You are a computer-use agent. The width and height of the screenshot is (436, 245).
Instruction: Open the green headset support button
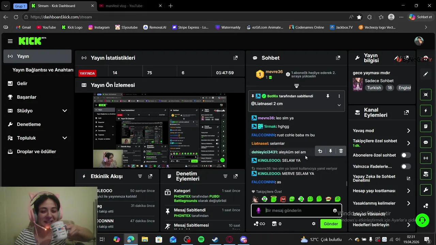(422, 220)
